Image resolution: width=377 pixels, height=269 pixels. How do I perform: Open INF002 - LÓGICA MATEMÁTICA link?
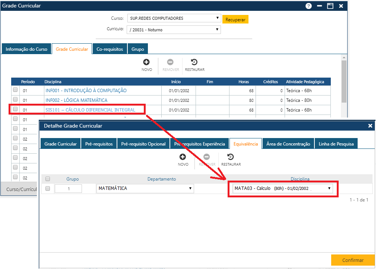click(x=76, y=100)
